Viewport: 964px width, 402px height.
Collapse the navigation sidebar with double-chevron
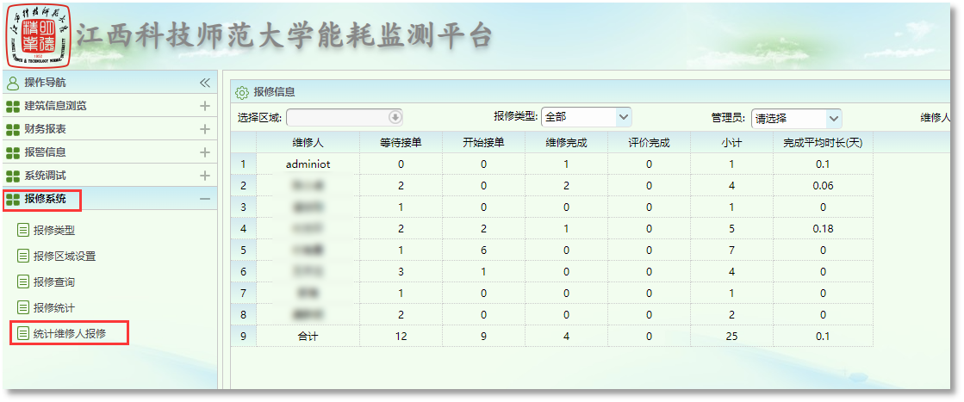[205, 83]
